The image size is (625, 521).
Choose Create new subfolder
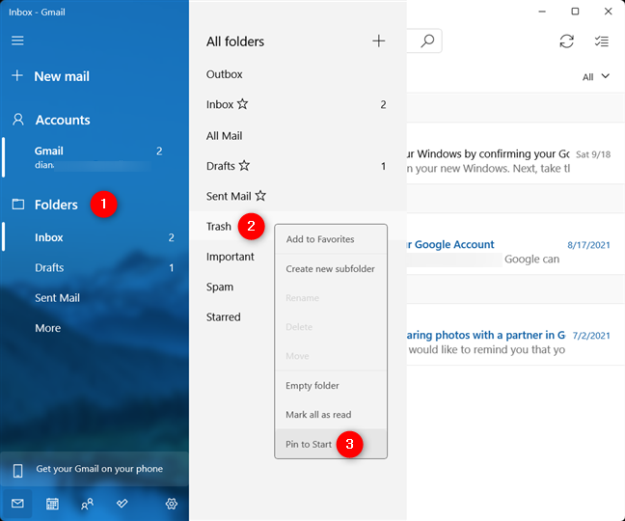[331, 268]
